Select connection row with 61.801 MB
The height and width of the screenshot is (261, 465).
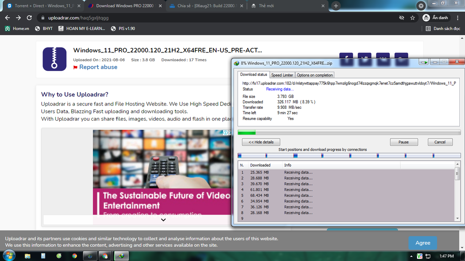pyautogui.click(x=346, y=190)
